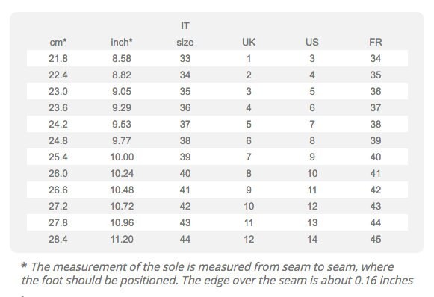Click UK size 4 cell

[x=249, y=108]
